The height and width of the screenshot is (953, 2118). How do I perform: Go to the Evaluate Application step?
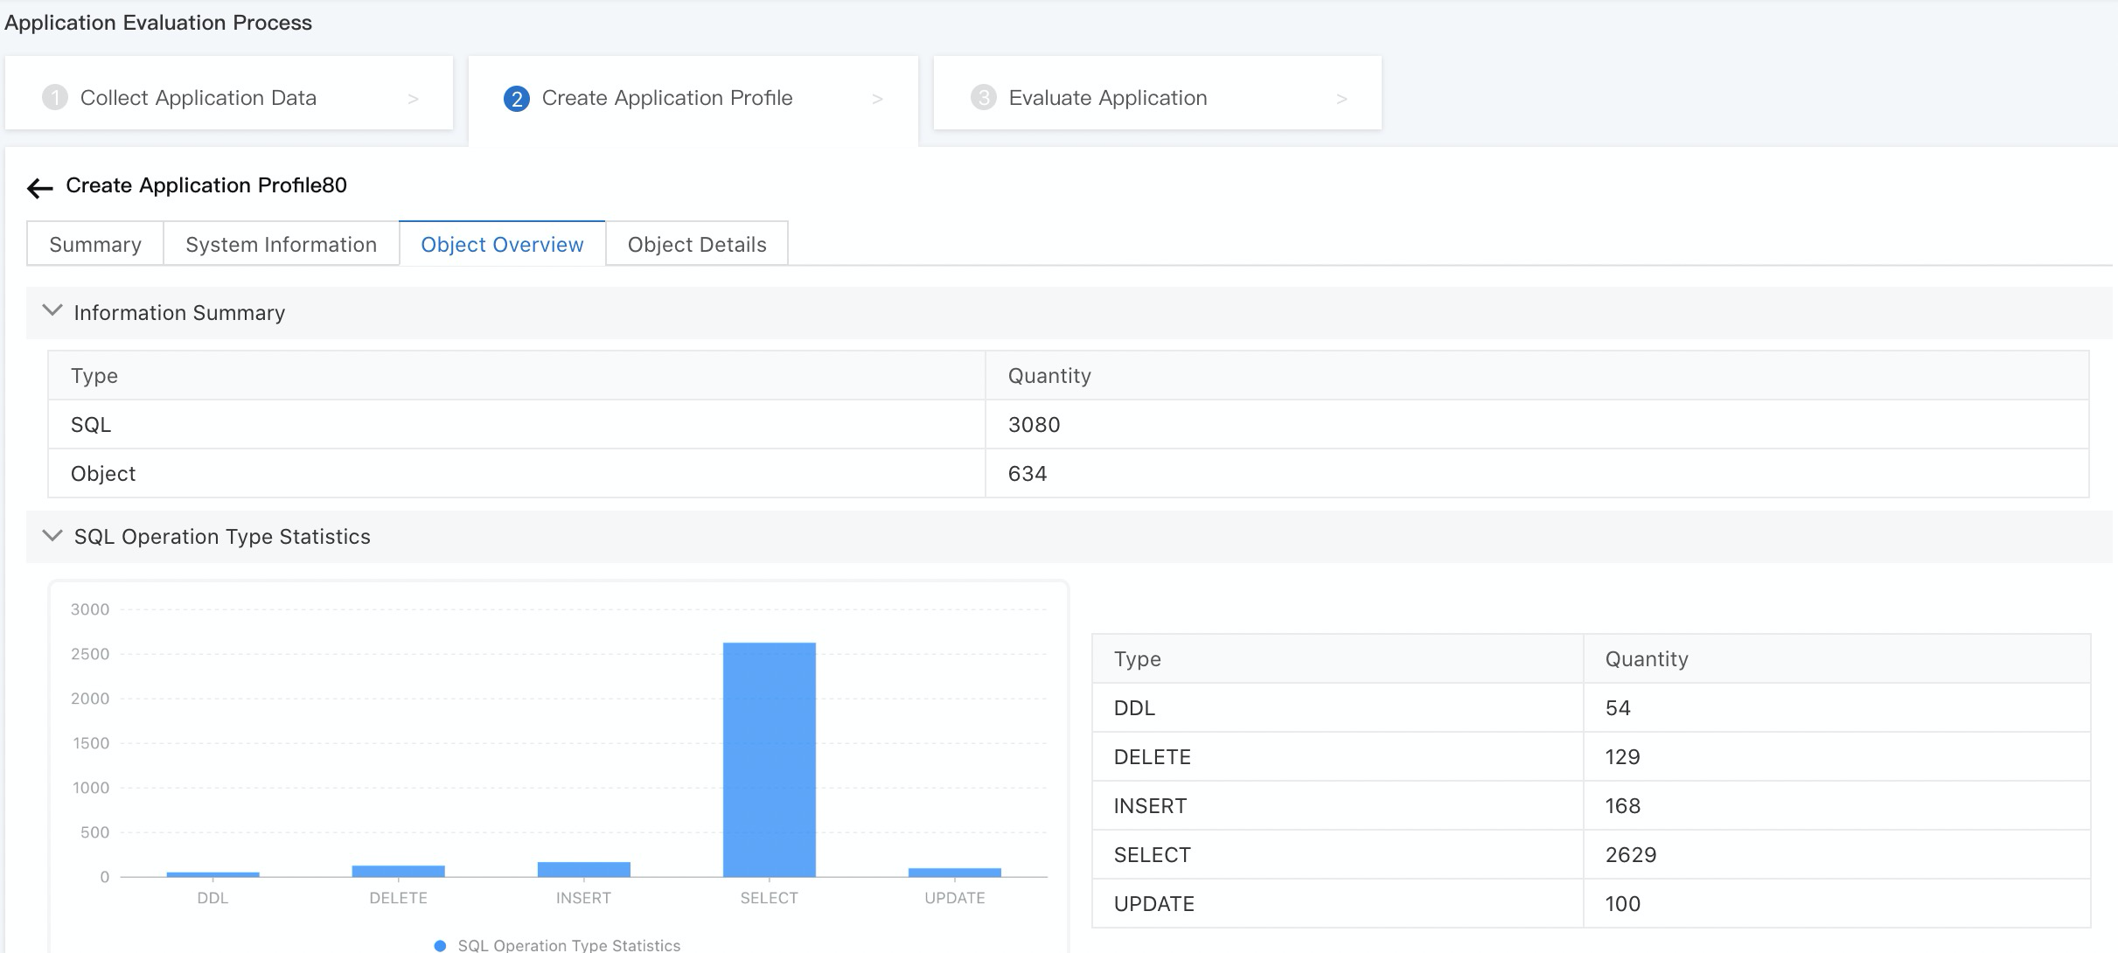point(1107,97)
